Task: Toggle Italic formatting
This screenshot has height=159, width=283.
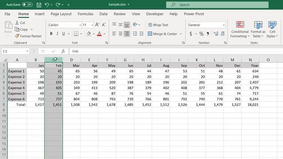Action: pyautogui.click(x=57, y=34)
